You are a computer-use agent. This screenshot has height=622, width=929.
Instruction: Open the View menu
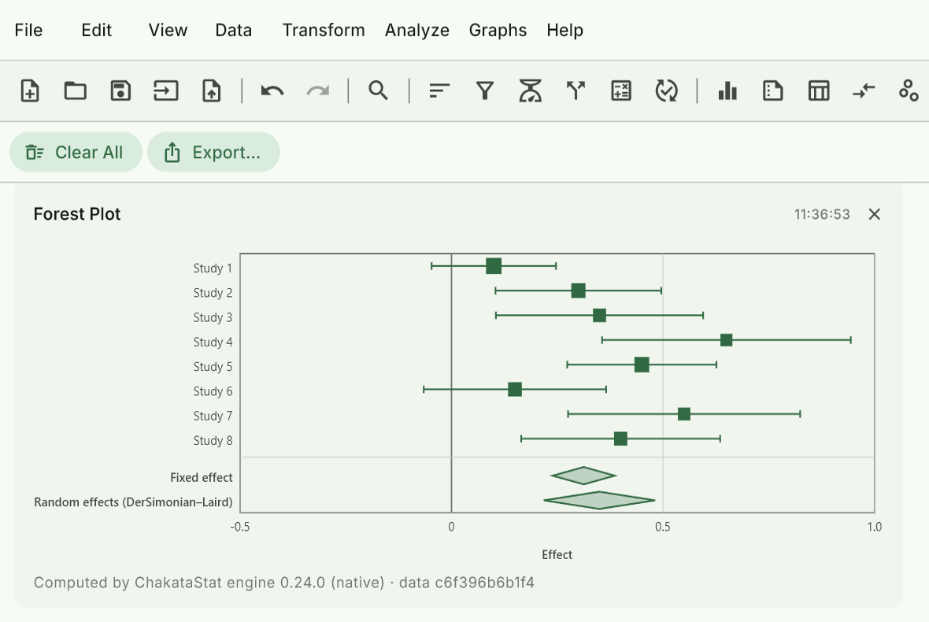pos(168,30)
